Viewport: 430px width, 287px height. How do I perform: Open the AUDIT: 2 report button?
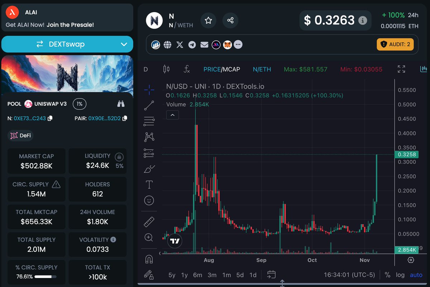pyautogui.click(x=395, y=44)
